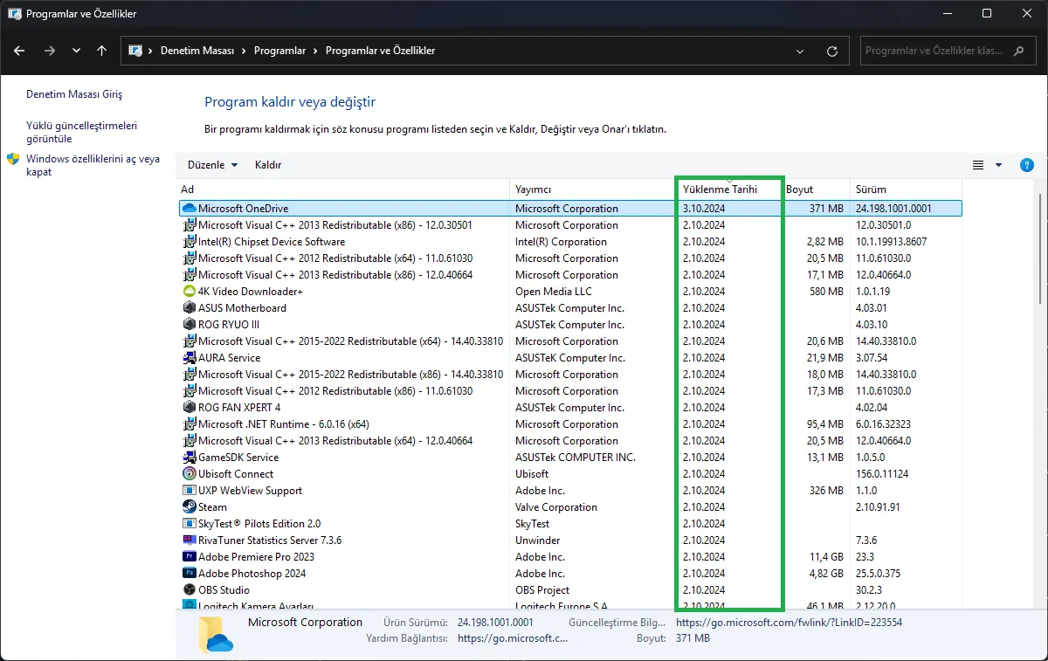This screenshot has height=661, width=1048.
Task: Click Open Media LLC publisher cell
Action: point(554,292)
